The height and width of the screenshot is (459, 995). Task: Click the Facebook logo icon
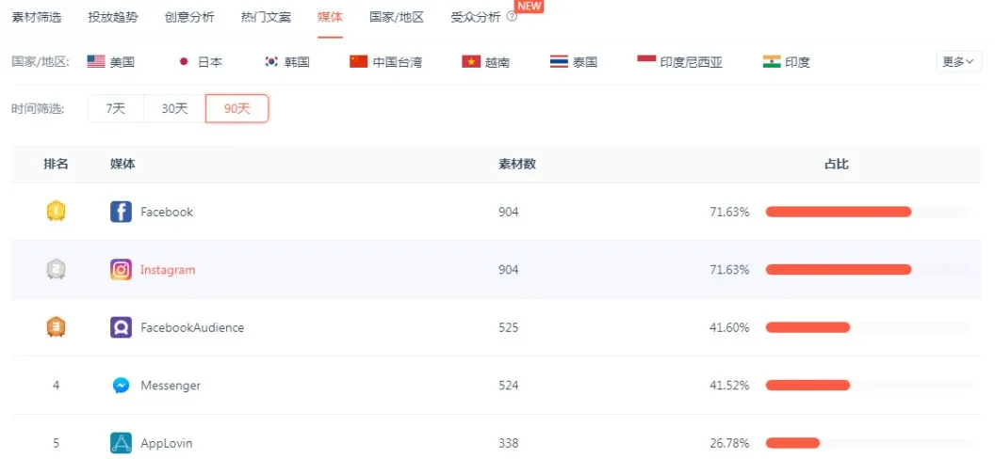(x=121, y=212)
